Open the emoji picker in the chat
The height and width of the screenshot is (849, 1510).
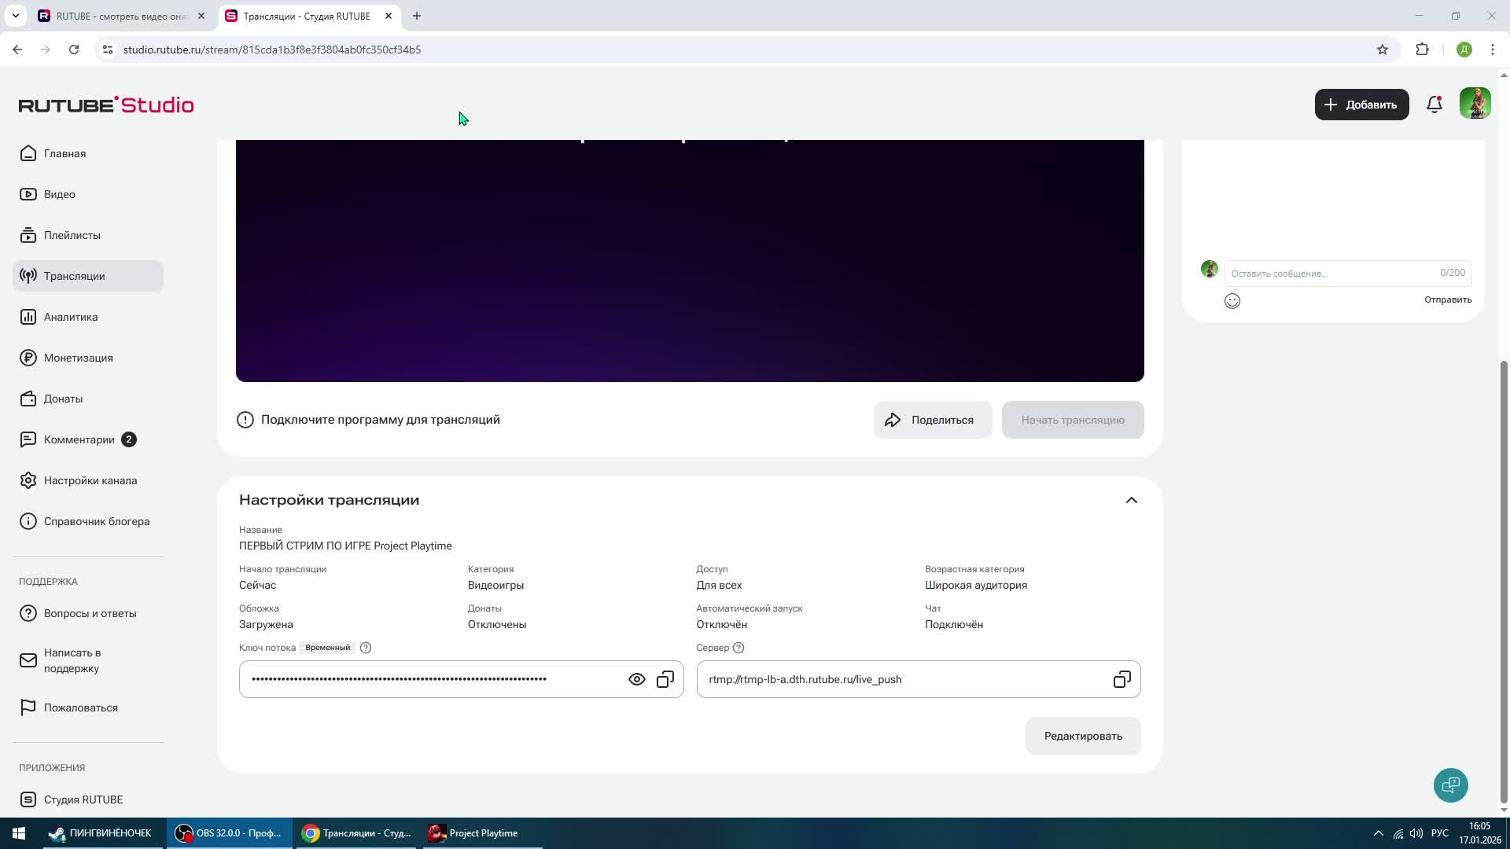point(1232,301)
